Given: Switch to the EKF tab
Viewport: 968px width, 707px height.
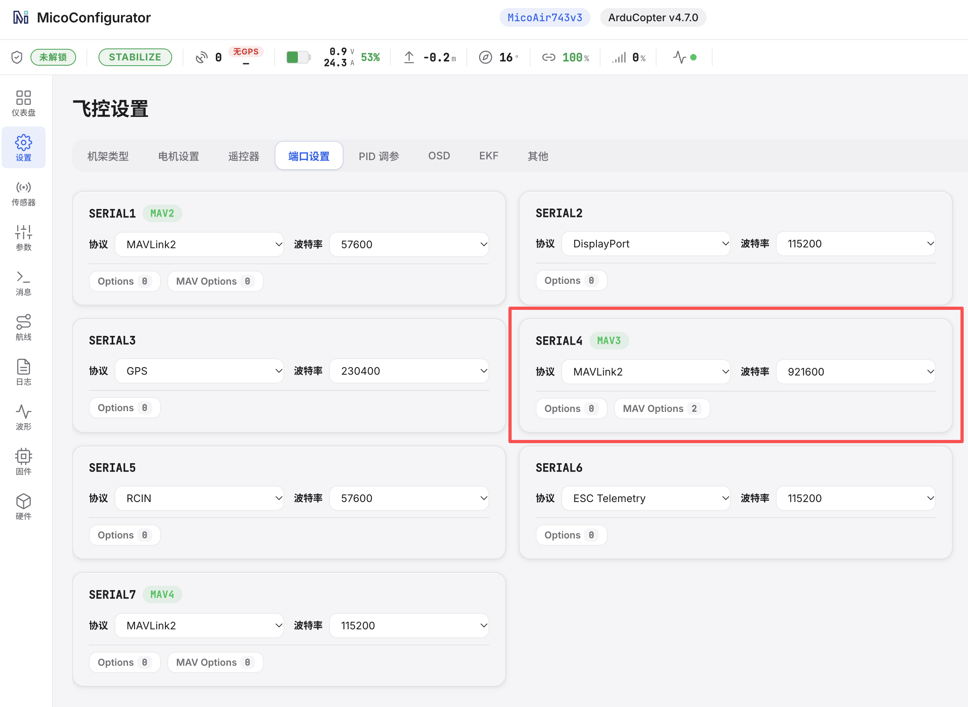Looking at the screenshot, I should pyautogui.click(x=489, y=156).
